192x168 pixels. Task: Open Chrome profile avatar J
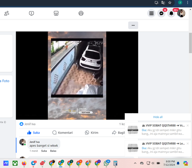180,2
